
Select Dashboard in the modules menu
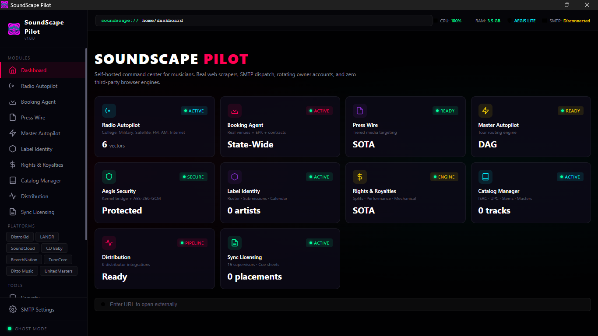pyautogui.click(x=43, y=70)
